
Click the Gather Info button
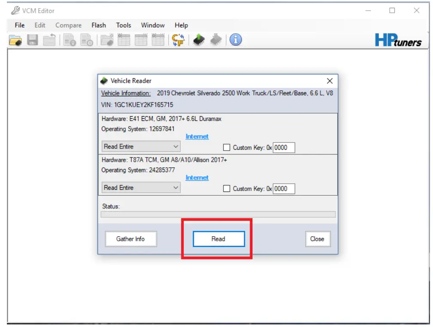pos(131,239)
